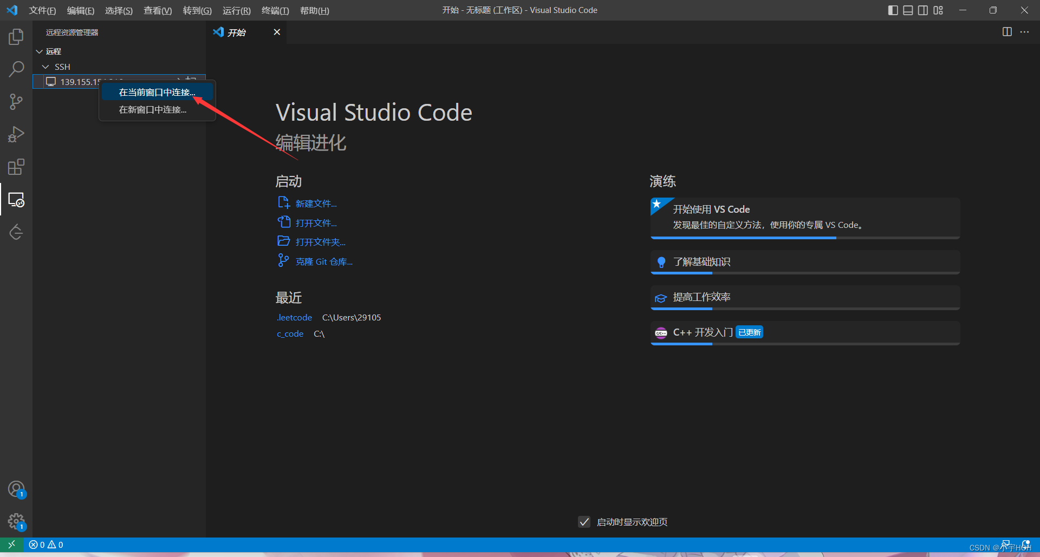The height and width of the screenshot is (557, 1040).
Task: Open the 终端(T) menu
Action: [x=275, y=10]
